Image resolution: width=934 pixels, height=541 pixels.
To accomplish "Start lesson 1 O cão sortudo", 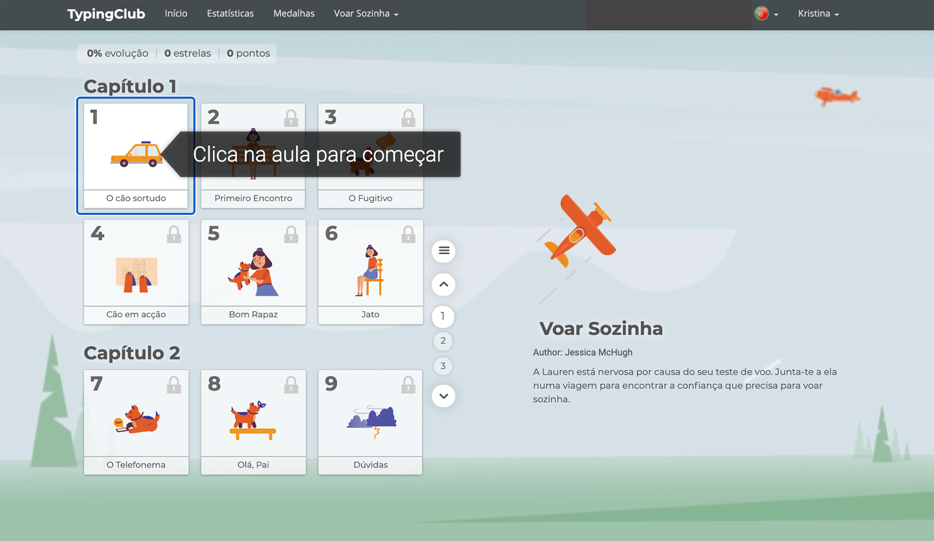I will 136,156.
